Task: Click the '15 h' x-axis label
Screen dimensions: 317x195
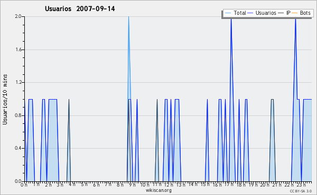Action: [205, 184]
